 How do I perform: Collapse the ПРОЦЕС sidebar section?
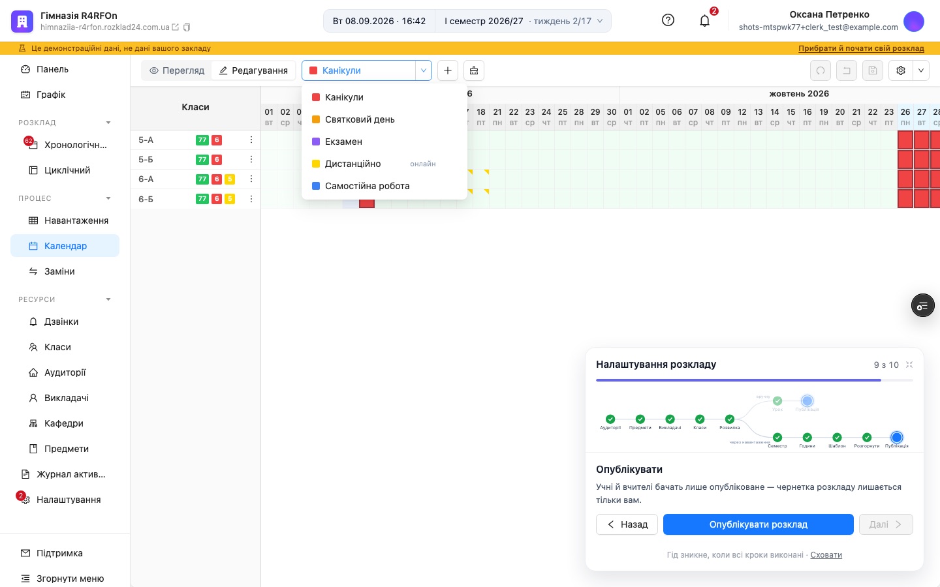pyautogui.click(x=108, y=198)
